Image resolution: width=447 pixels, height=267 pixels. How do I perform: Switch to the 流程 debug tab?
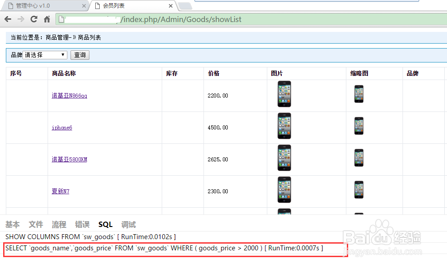point(59,225)
